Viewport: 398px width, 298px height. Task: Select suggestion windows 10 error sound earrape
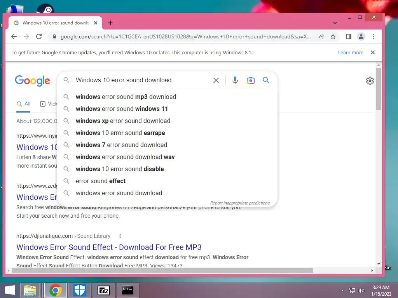coord(168,133)
